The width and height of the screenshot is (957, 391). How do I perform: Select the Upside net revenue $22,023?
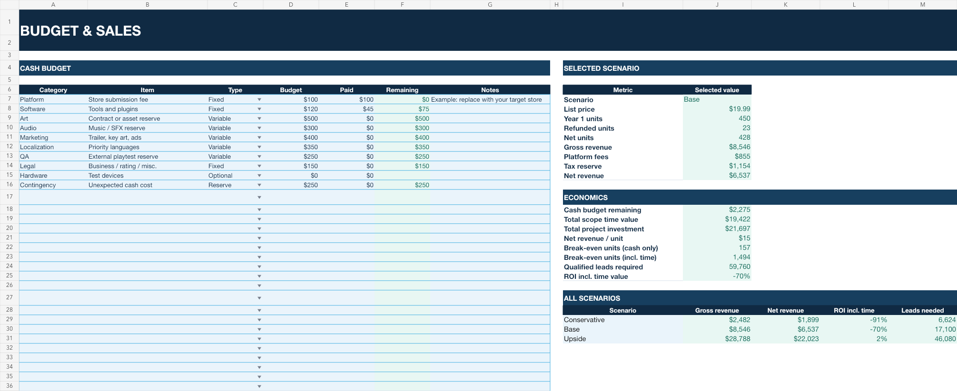[785, 339]
